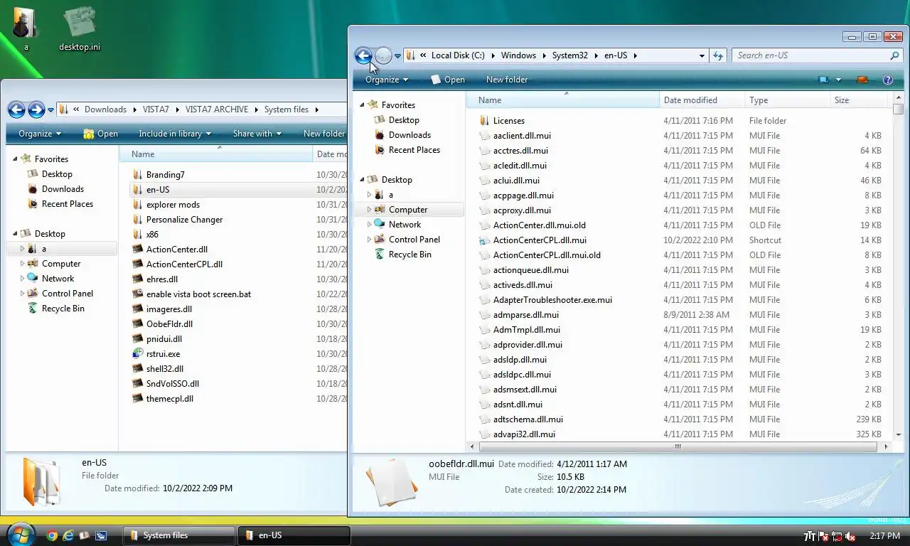Viewport: 910px width, 546px height.
Task: Click Local Disk (C:) breadcrumb segment
Action: tap(458, 55)
